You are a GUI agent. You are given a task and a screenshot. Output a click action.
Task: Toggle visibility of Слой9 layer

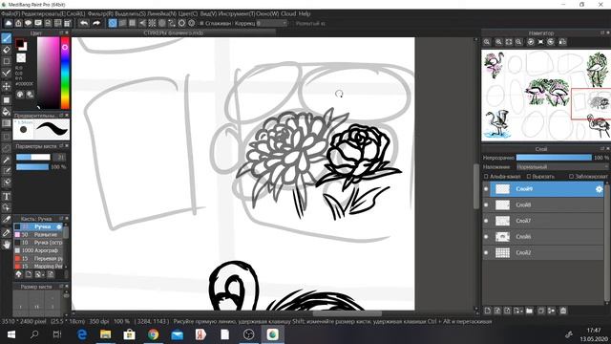point(486,189)
